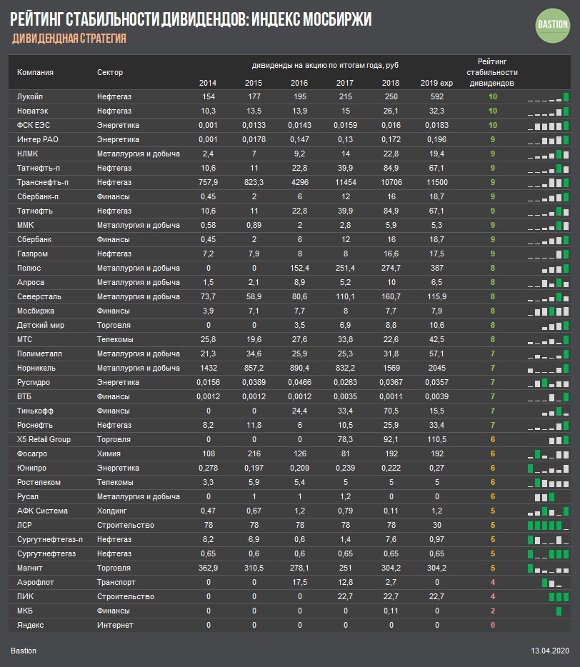Viewport: 580px width, 667px height.
Task: Click the ВТБ company name
Action: [24, 397]
